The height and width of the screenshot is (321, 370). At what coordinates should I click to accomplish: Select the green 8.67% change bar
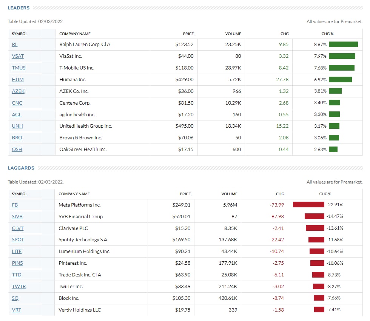[343, 45]
